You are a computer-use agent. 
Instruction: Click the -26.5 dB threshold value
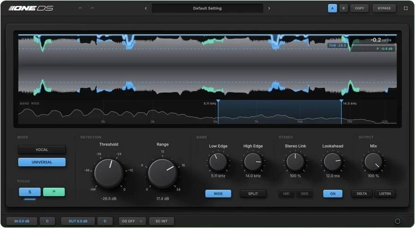coord(109,199)
